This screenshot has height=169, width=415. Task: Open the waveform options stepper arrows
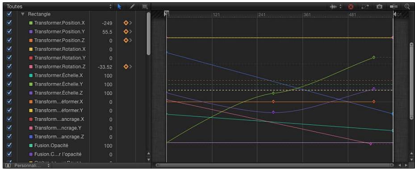(x=340, y=7)
